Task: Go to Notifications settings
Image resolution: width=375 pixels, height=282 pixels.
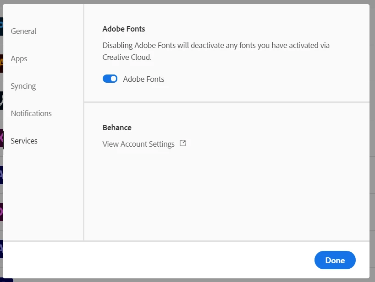Action: coord(31,113)
